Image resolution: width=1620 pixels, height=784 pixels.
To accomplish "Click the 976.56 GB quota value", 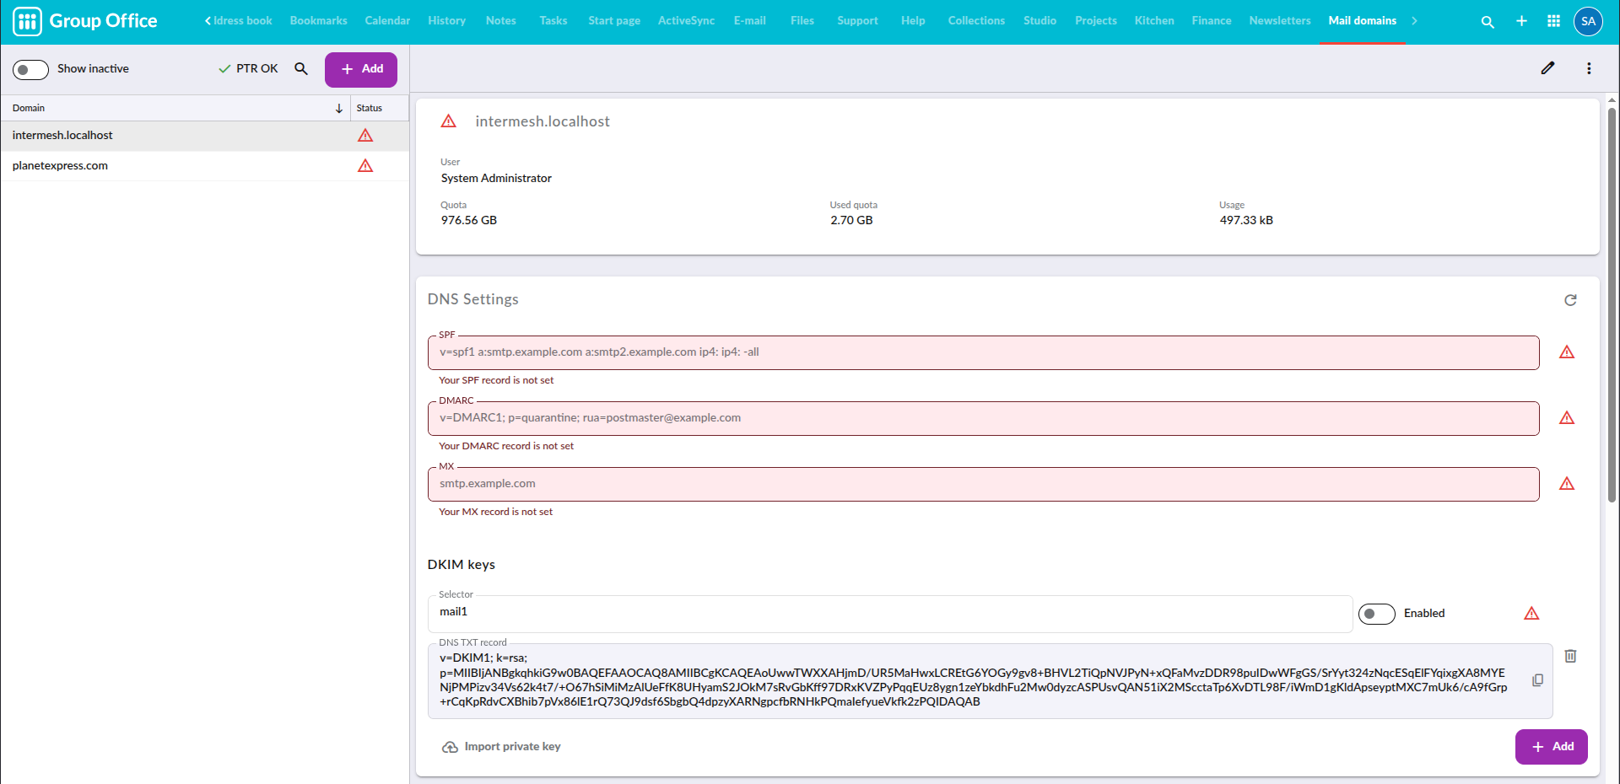I will pos(469,220).
